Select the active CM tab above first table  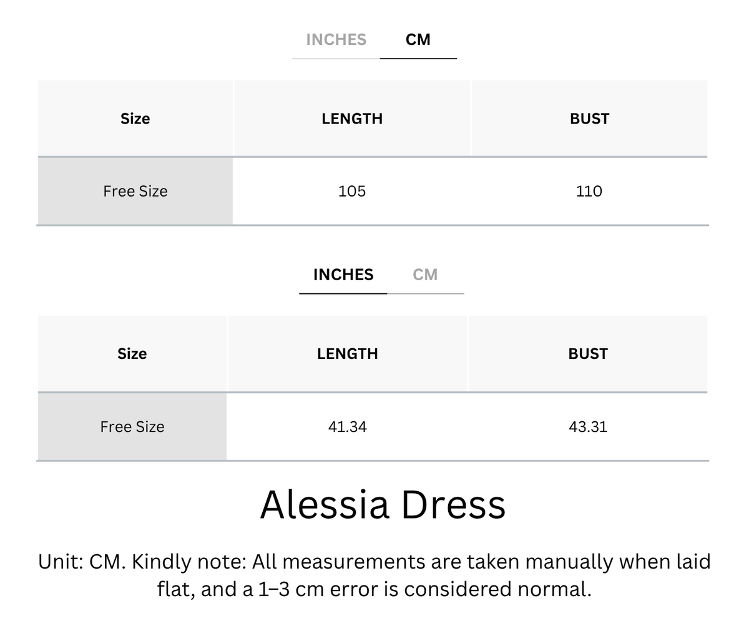[418, 39]
